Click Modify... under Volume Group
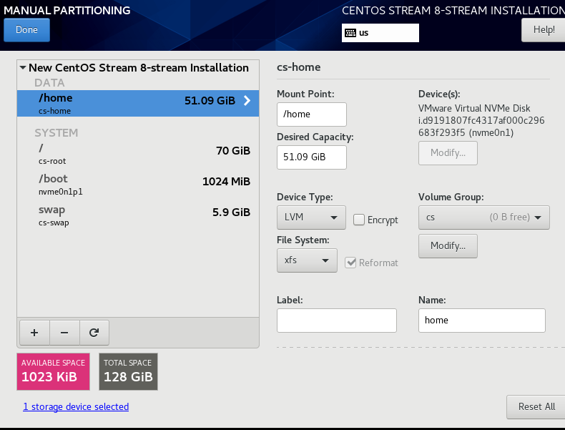565x430 pixels. [x=448, y=246]
